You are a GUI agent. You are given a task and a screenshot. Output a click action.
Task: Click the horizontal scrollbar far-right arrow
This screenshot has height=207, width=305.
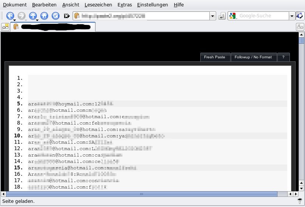296,194
